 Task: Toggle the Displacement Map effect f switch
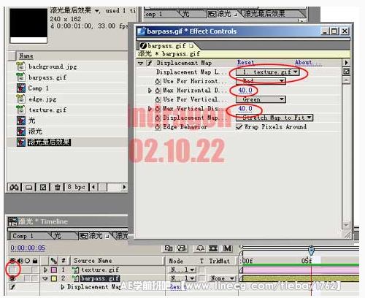tap(150, 63)
